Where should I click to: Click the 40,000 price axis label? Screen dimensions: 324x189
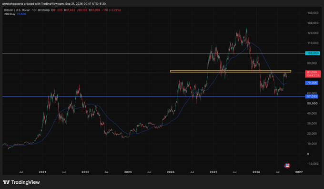(x=312, y=114)
